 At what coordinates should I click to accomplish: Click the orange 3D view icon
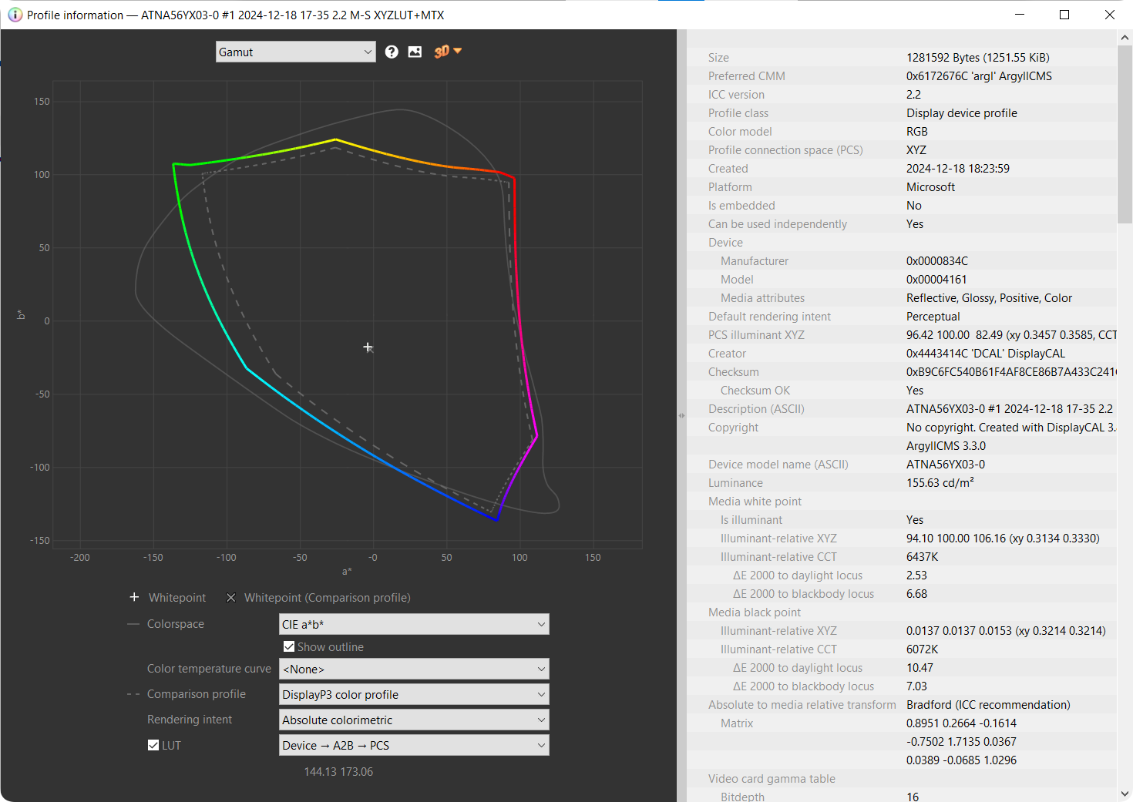click(441, 52)
